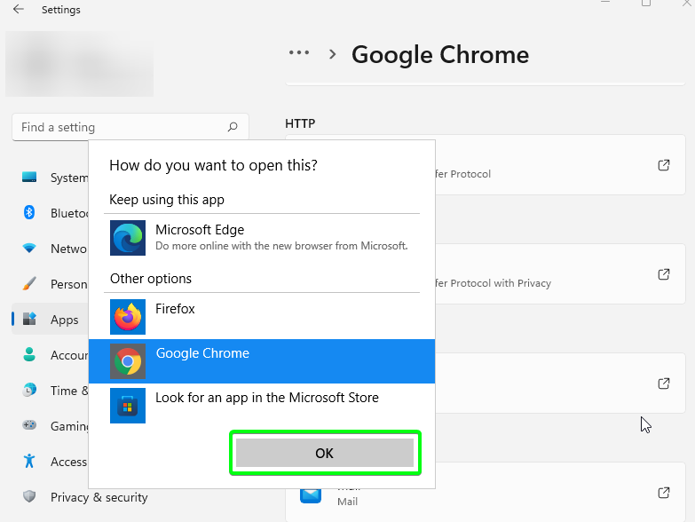Screen dimensions: 695x522
Task: Click the Privacy & security shield icon
Action: pyautogui.click(x=29, y=496)
